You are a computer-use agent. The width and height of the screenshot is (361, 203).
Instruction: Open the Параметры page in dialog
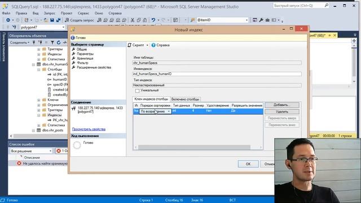tap(85, 54)
